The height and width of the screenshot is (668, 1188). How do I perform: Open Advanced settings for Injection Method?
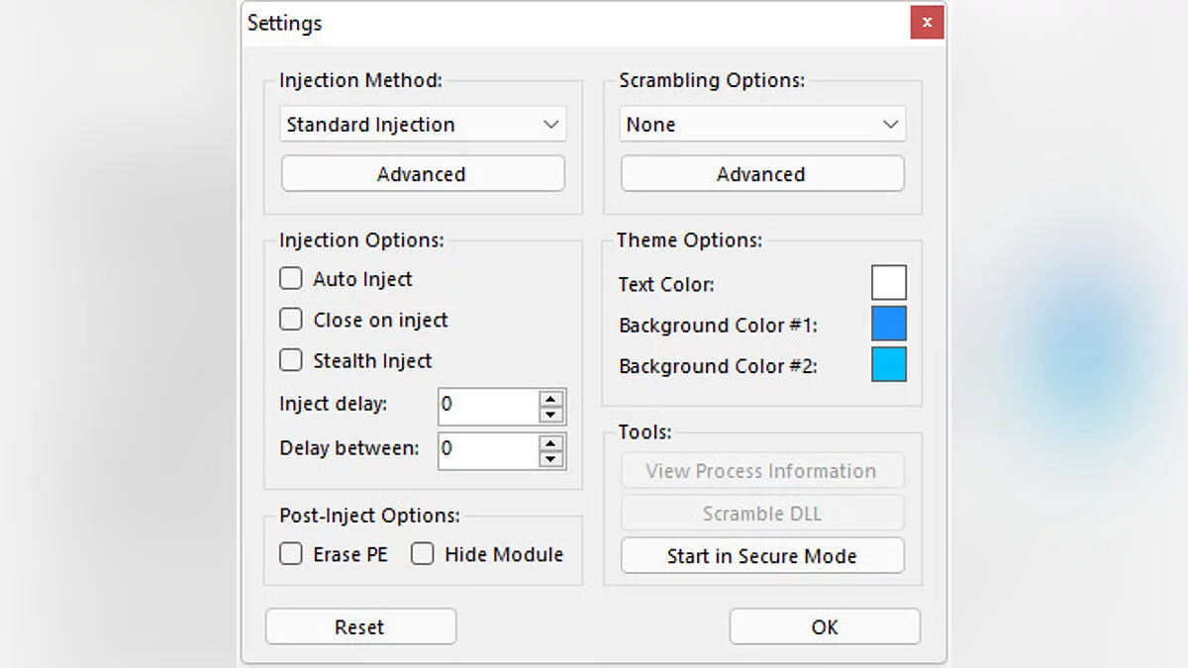[423, 173]
